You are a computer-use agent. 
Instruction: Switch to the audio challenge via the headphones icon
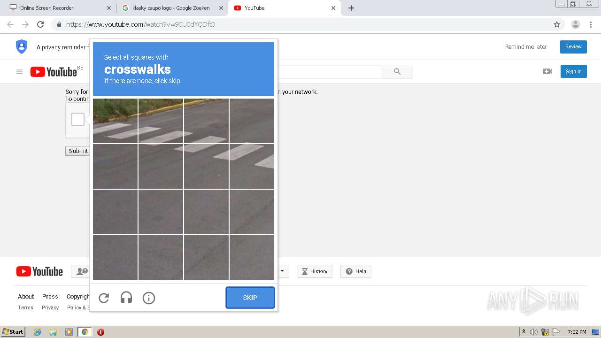pos(126,298)
